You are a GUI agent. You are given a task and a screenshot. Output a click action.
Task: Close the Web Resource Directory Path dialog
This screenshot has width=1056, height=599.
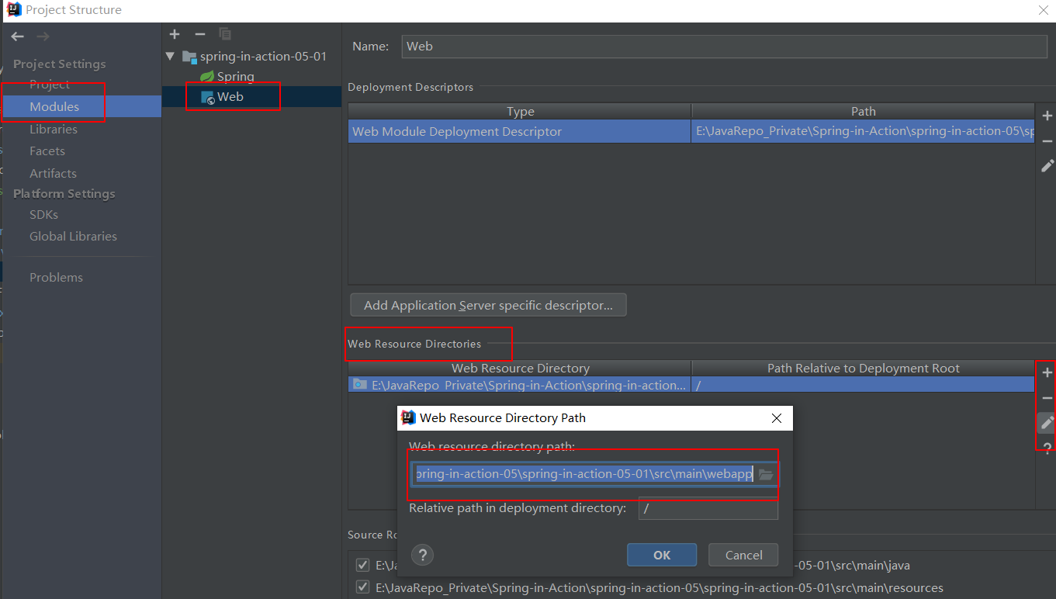coord(777,418)
